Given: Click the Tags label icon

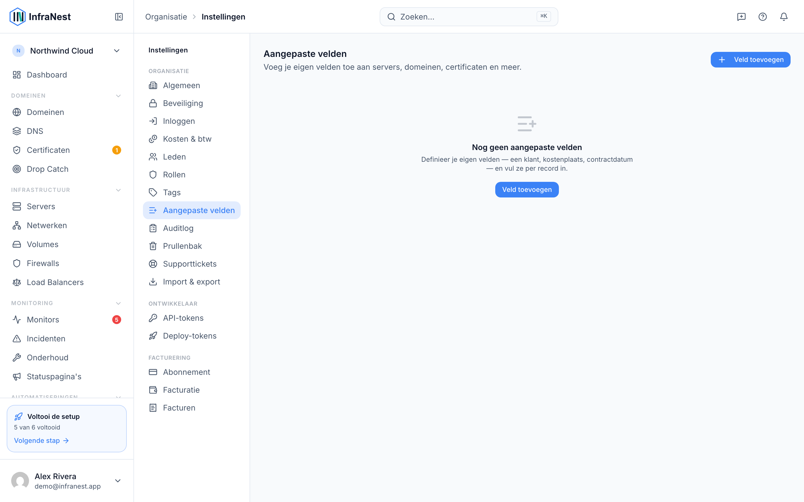Looking at the screenshot, I should click(x=153, y=192).
